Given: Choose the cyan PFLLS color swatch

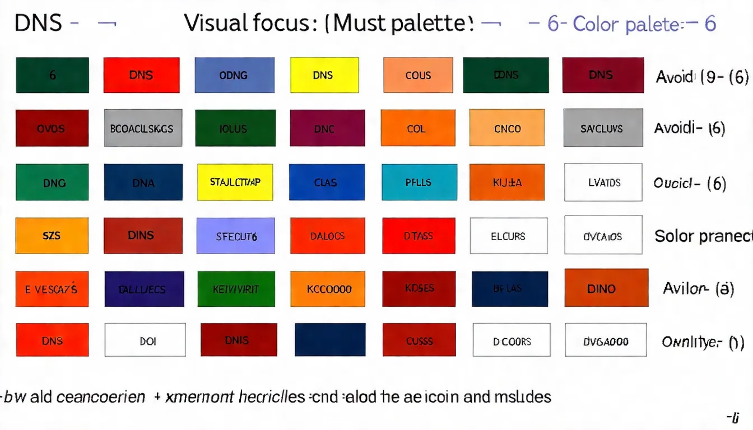Looking at the screenshot, I should coord(419,182).
